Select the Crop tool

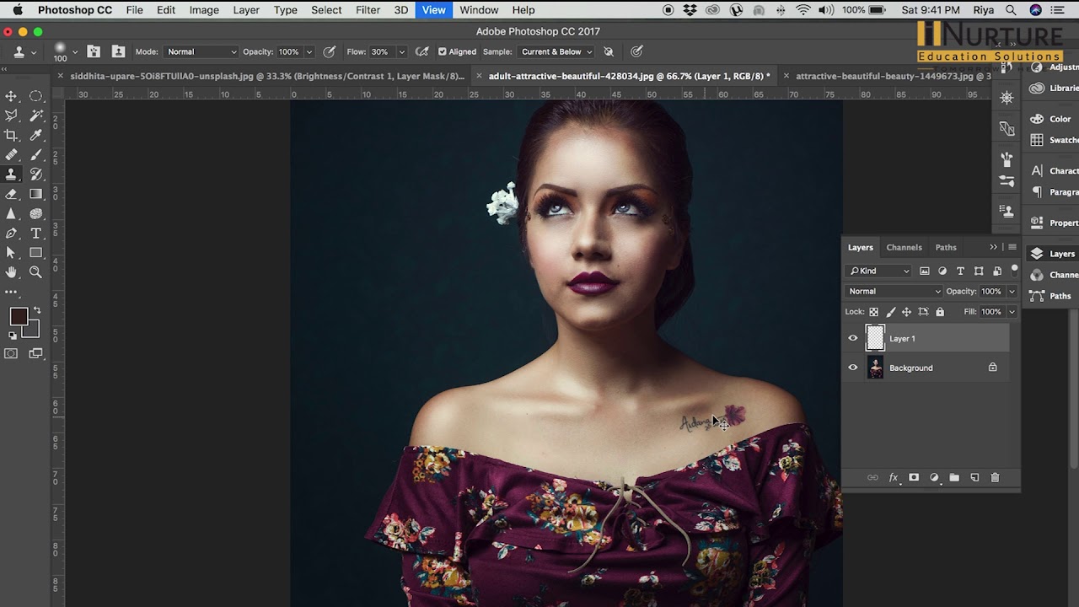click(x=12, y=135)
